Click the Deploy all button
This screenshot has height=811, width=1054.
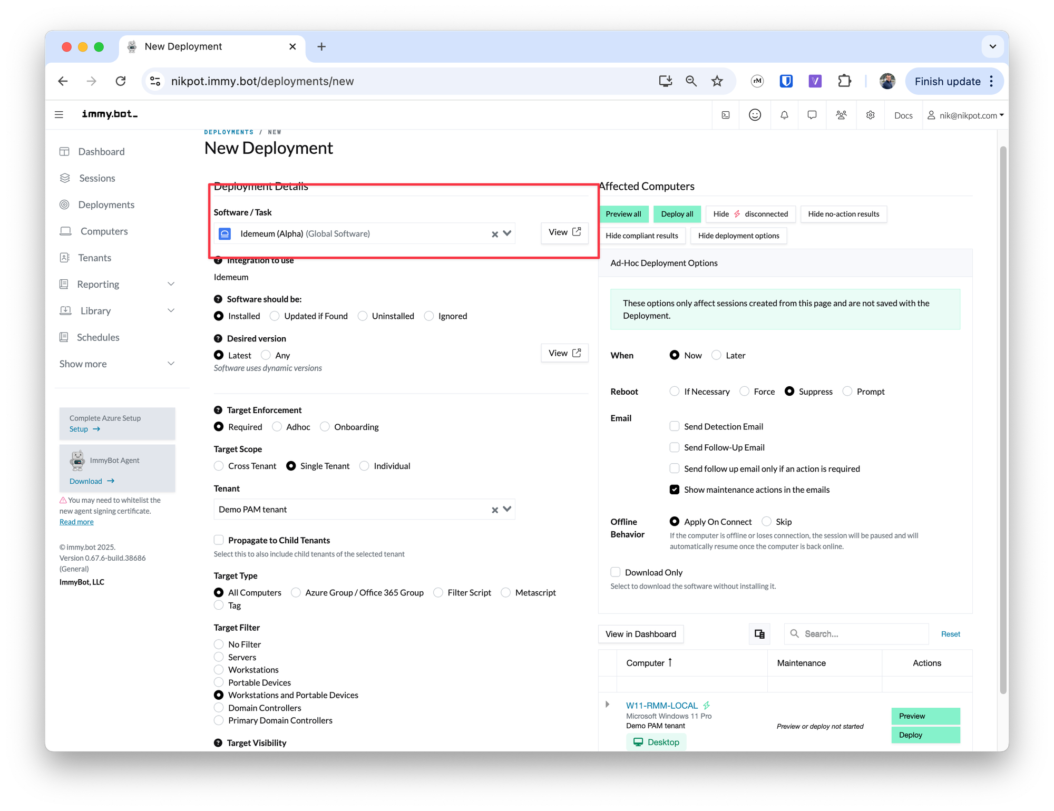677,214
